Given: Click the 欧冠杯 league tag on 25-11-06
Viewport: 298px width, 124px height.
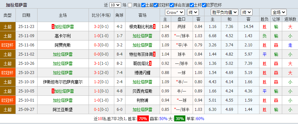Looking at the screenshot, I should tap(8, 45).
